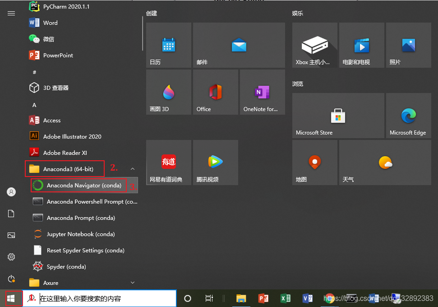The height and width of the screenshot is (307, 438).
Task: Open the Microsoft Edge tile
Action: [409, 116]
